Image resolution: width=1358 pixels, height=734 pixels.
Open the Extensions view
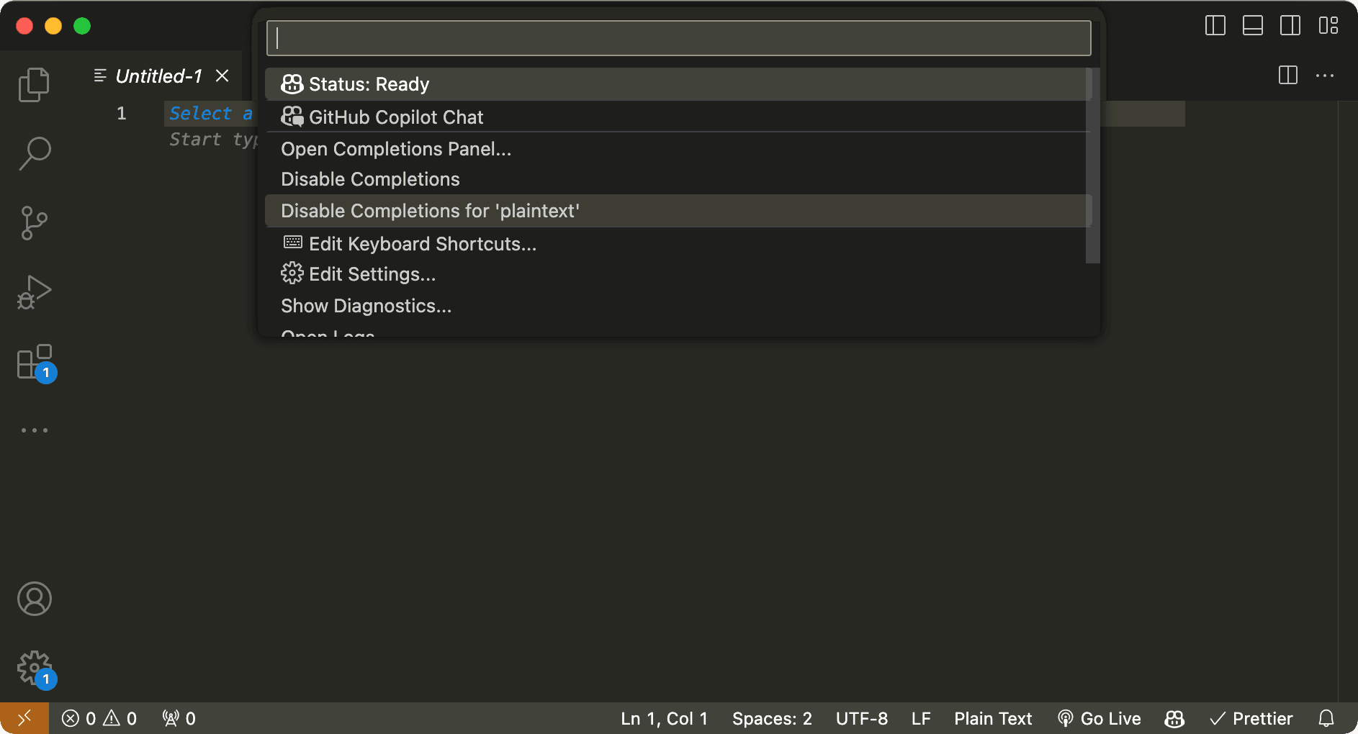tap(34, 362)
